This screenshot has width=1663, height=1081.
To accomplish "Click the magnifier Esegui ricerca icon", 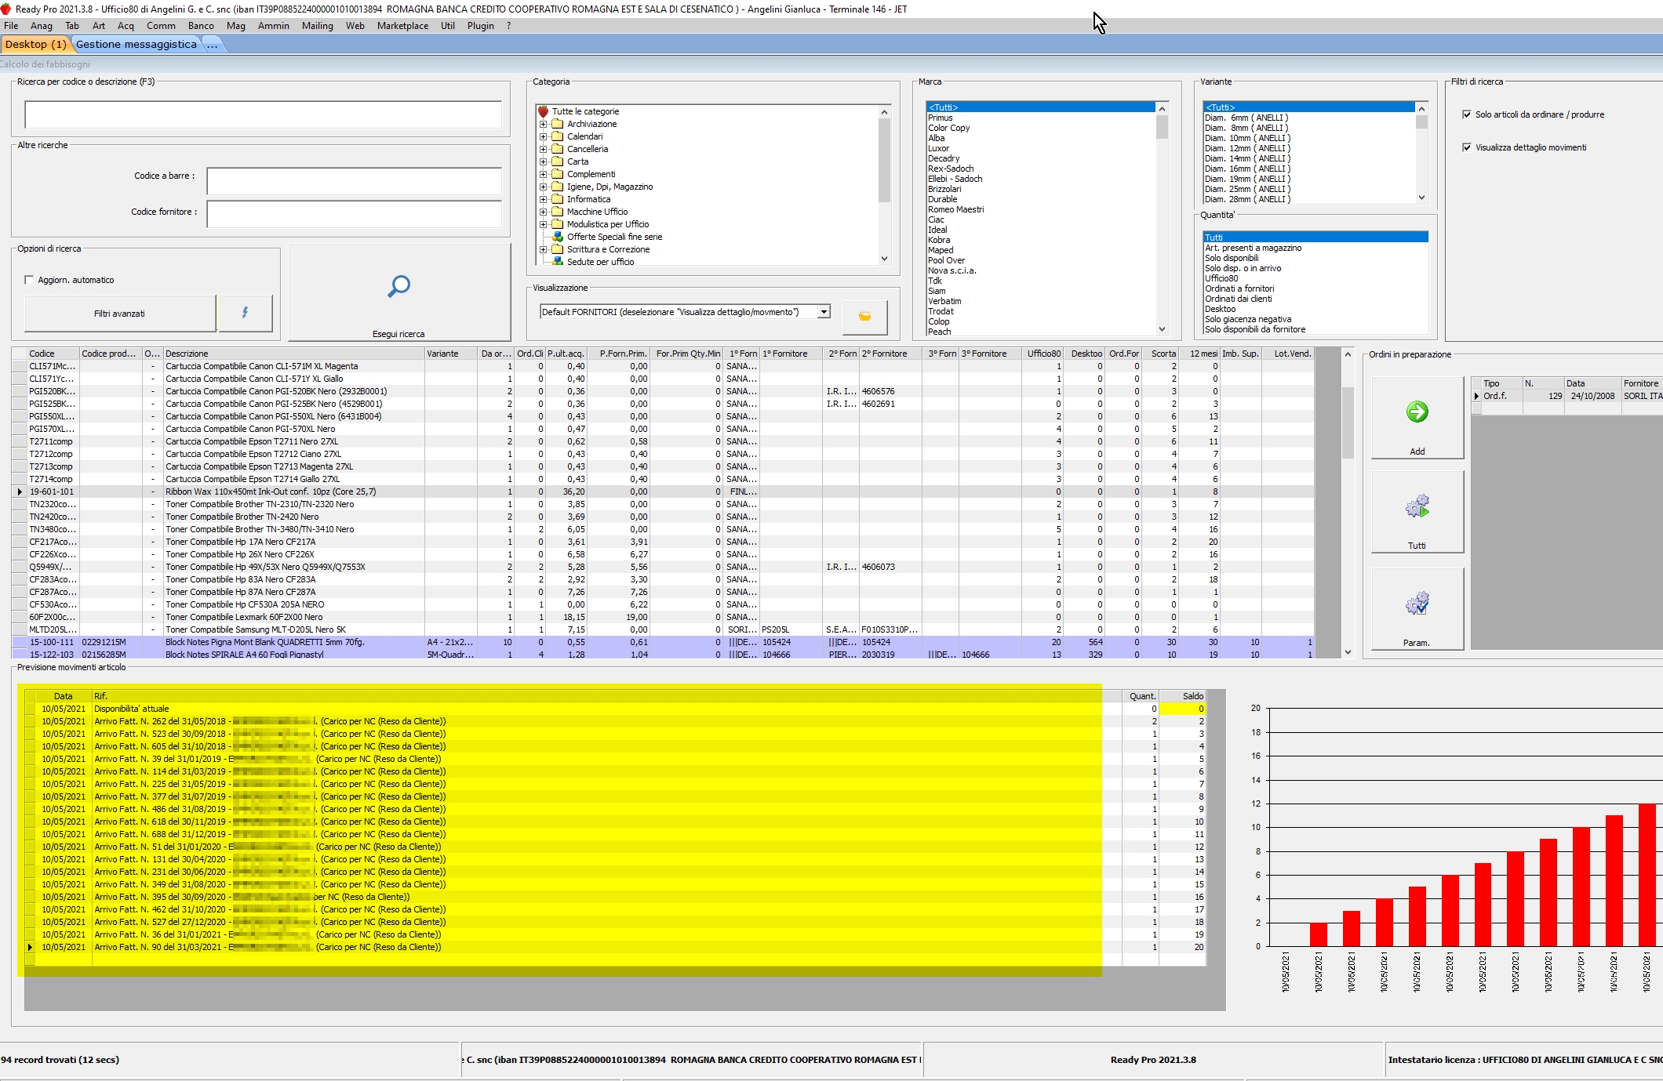I will coord(398,286).
